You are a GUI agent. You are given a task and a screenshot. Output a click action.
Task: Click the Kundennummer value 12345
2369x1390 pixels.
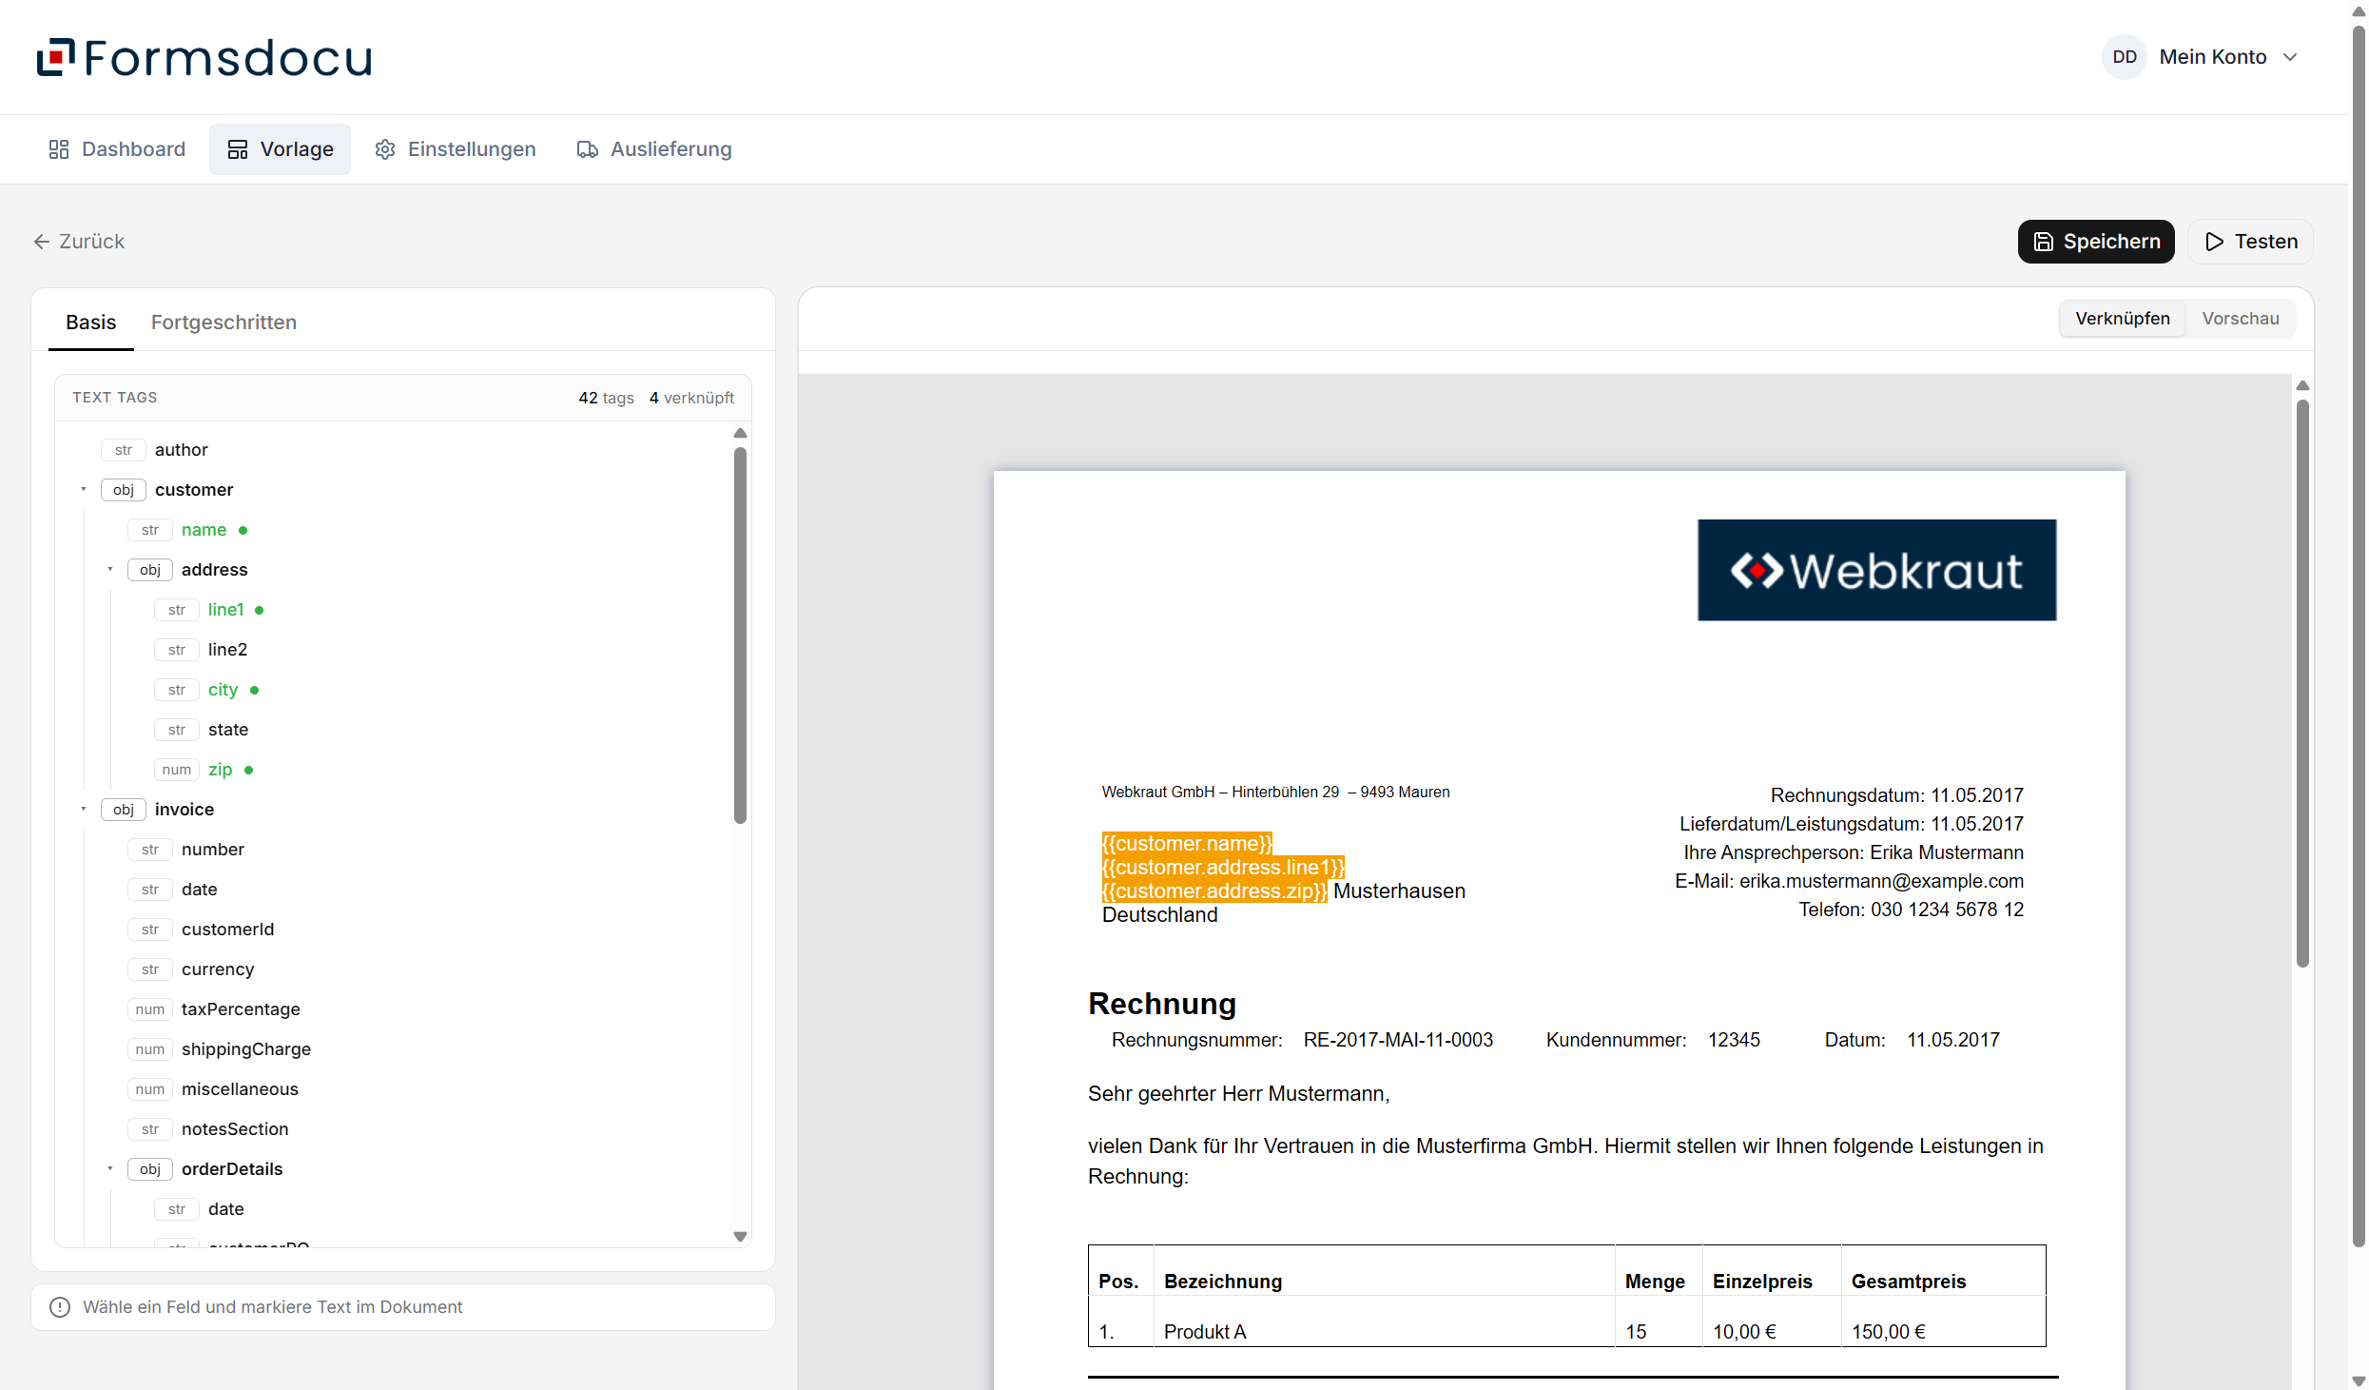tap(1734, 1040)
